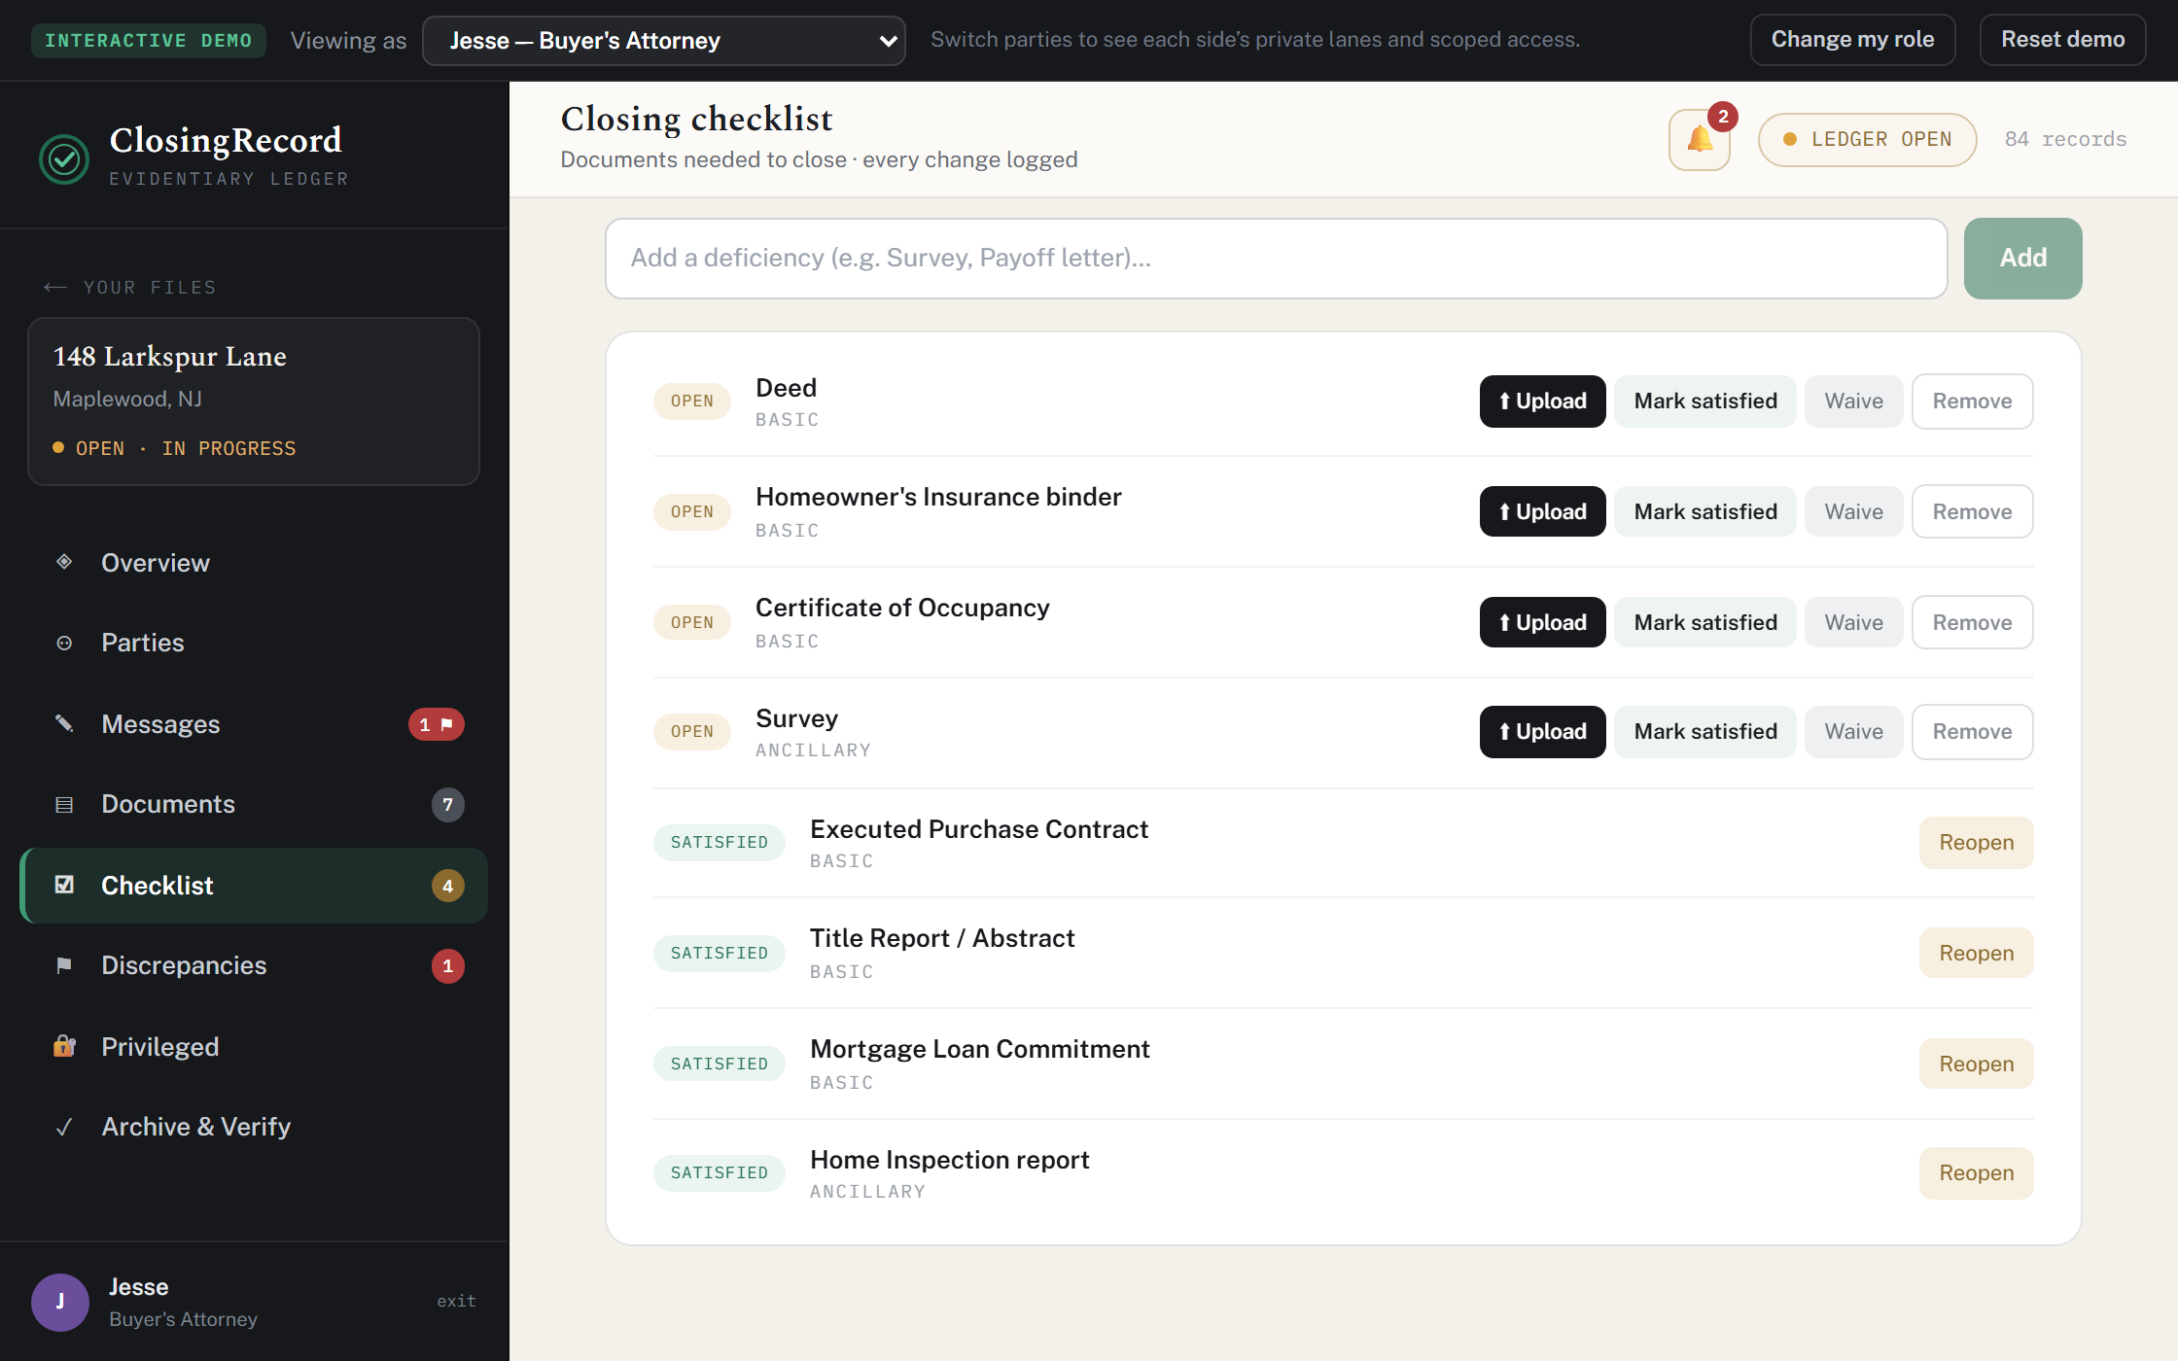Click the green Add button
The width and height of the screenshot is (2178, 1361).
pyautogui.click(x=2022, y=258)
